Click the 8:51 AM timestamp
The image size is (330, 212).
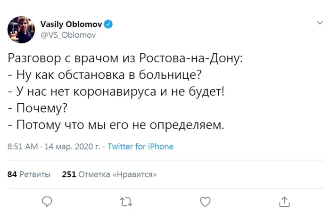tap(23, 147)
